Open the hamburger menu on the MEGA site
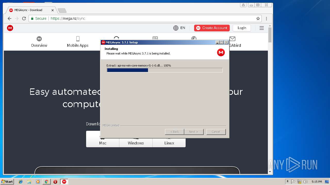 pyautogui.click(x=262, y=28)
